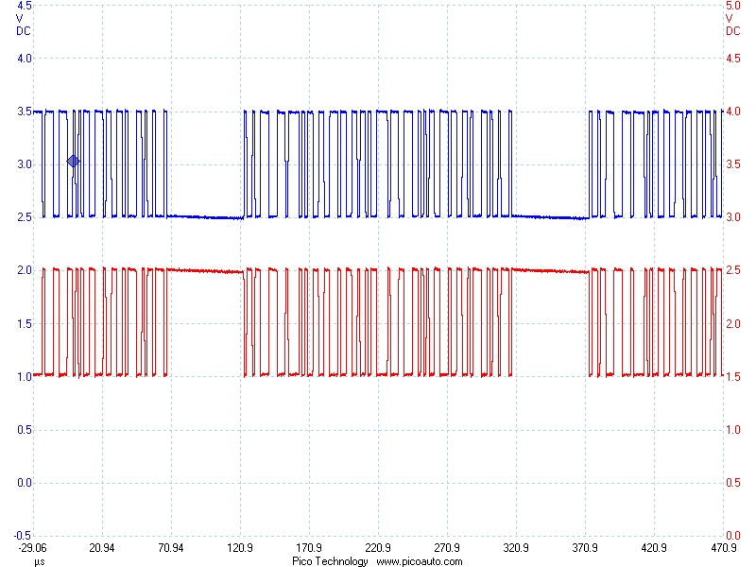
Task: Click the red 0.5 voltage axis label
Action: (x=731, y=483)
